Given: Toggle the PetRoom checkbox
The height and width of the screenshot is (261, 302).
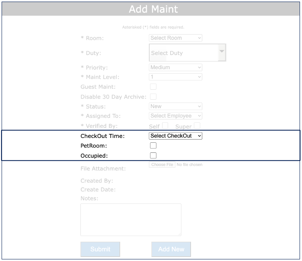Looking at the screenshot, I should point(153,146).
